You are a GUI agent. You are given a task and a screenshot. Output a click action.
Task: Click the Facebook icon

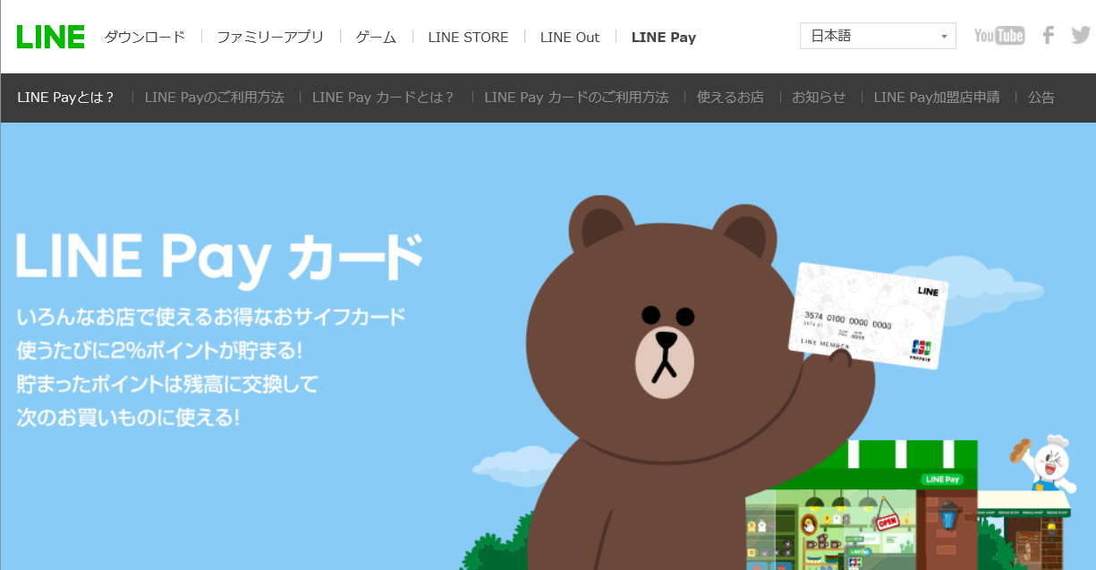pos(1048,35)
